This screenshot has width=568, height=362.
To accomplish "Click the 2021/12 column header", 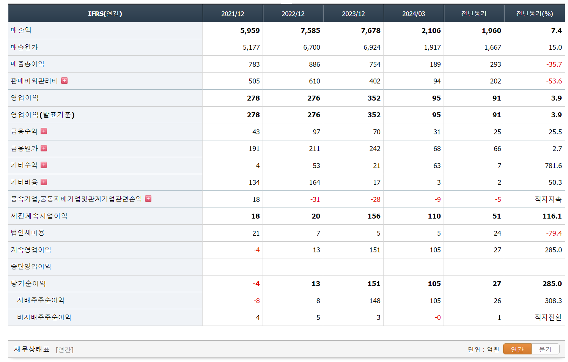I will pos(233,14).
